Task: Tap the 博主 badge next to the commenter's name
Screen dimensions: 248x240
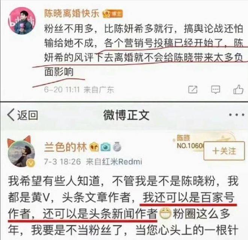Action: (113, 14)
